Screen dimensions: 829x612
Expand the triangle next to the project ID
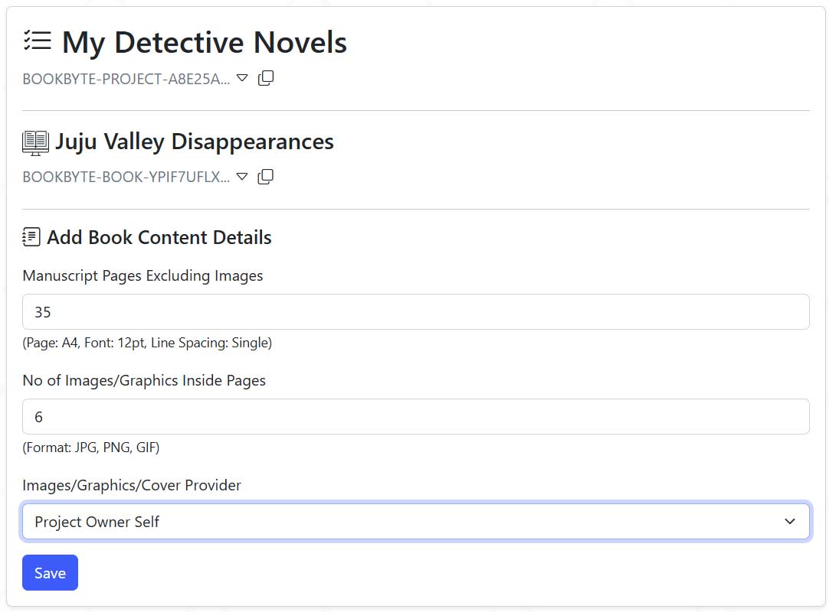[242, 78]
